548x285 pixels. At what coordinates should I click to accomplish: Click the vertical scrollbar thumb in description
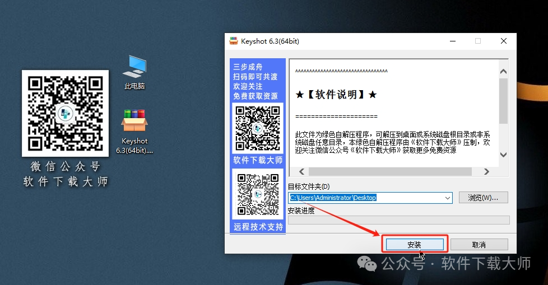coord(503,101)
